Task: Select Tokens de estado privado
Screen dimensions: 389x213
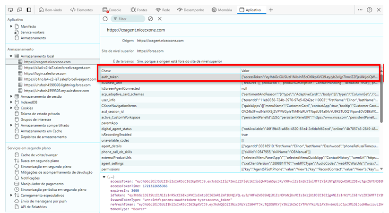Action: click(x=40, y=114)
